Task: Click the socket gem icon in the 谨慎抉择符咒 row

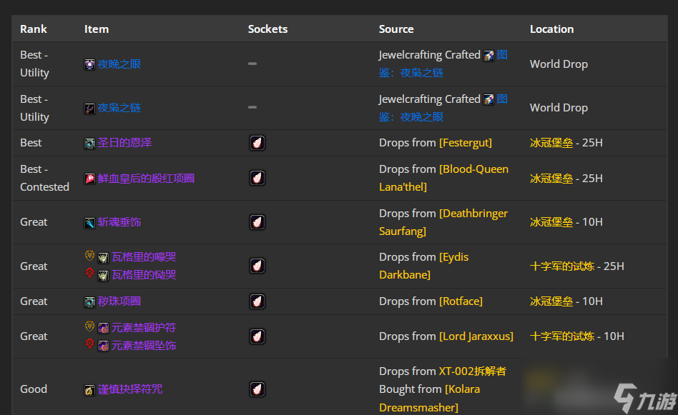Action: tap(257, 389)
